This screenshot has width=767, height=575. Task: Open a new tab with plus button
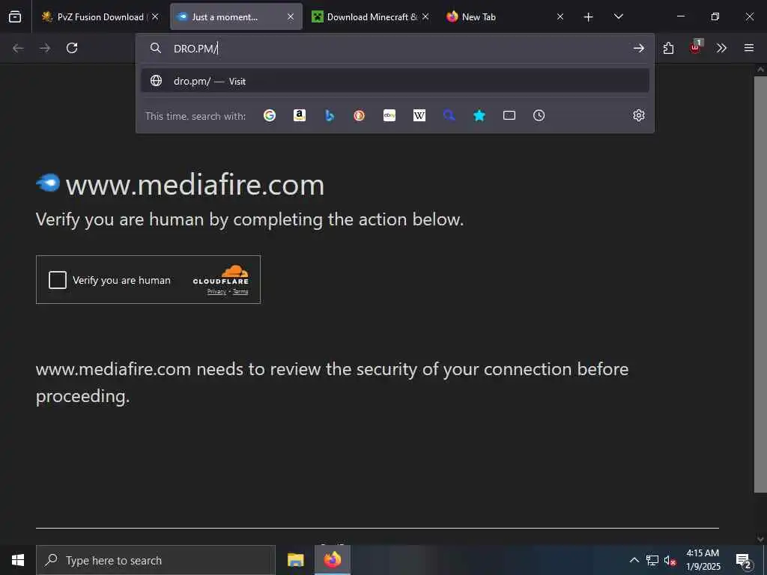589,17
